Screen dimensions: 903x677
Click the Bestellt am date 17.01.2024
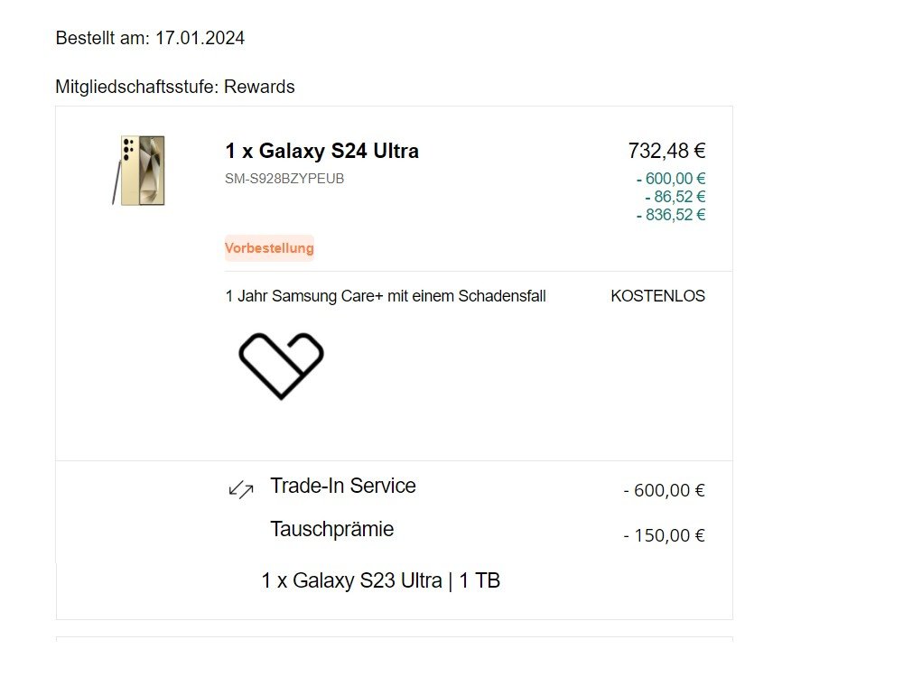[200, 38]
